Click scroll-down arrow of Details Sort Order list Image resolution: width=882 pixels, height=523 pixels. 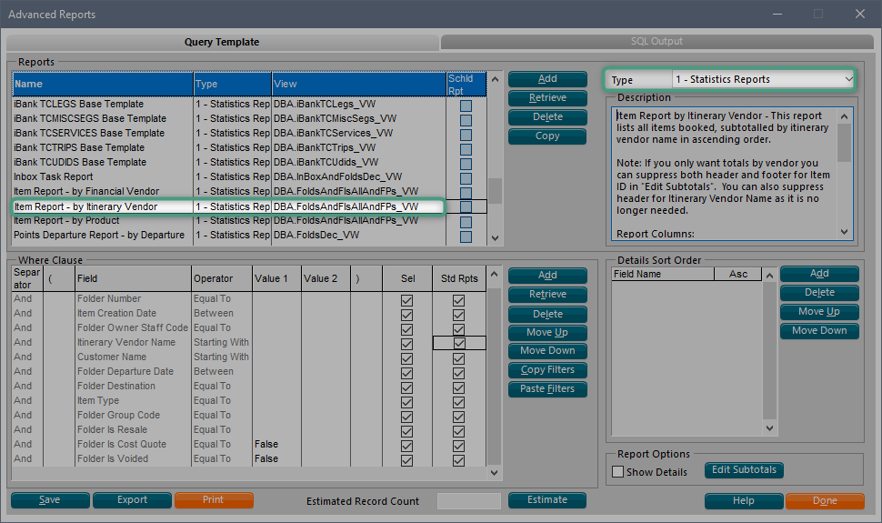[770, 428]
